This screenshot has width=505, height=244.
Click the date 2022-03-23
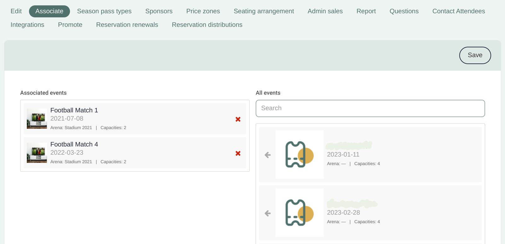pos(67,152)
